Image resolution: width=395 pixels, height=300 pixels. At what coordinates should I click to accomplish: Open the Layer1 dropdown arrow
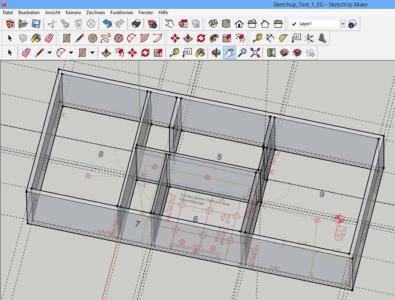point(342,24)
